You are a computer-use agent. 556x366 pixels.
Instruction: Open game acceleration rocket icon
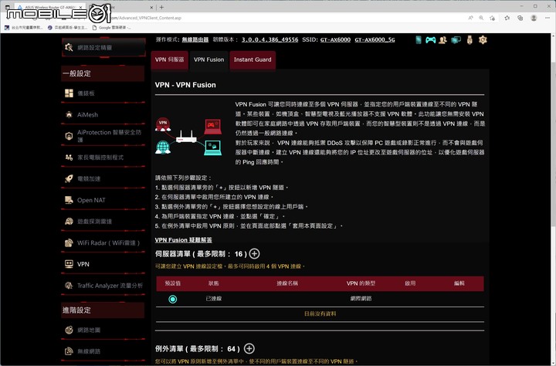pyautogui.click(x=69, y=178)
